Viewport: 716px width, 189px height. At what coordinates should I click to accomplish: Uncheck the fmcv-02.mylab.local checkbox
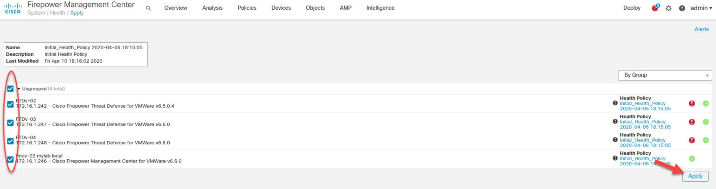(10, 159)
